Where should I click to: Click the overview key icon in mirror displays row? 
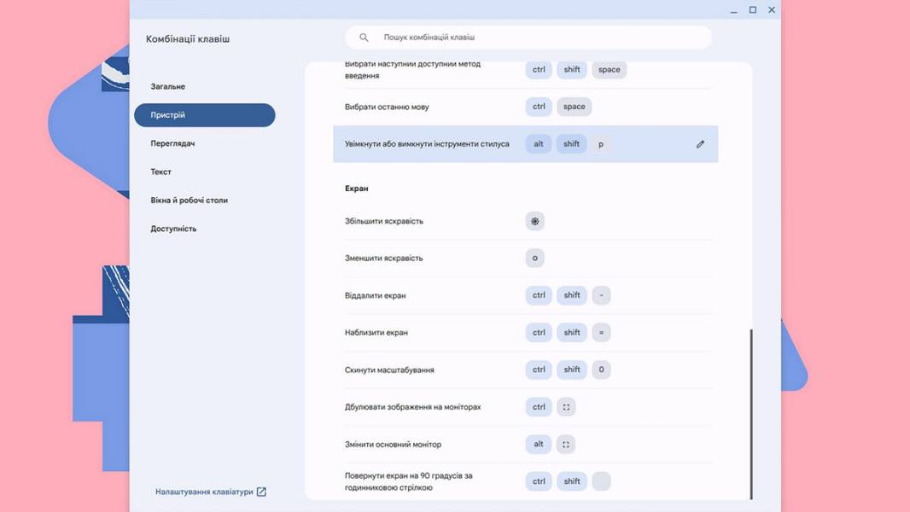[566, 407]
